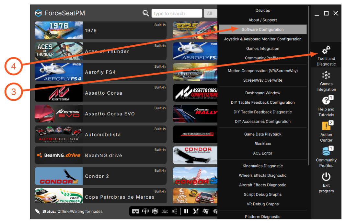Select the BeamNG.drive game profile

(101, 155)
